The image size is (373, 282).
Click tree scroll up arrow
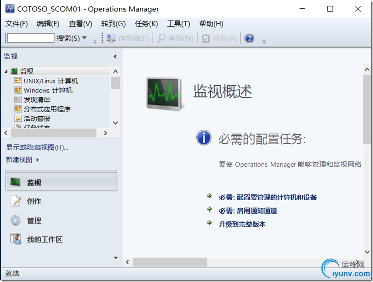[x=115, y=72]
